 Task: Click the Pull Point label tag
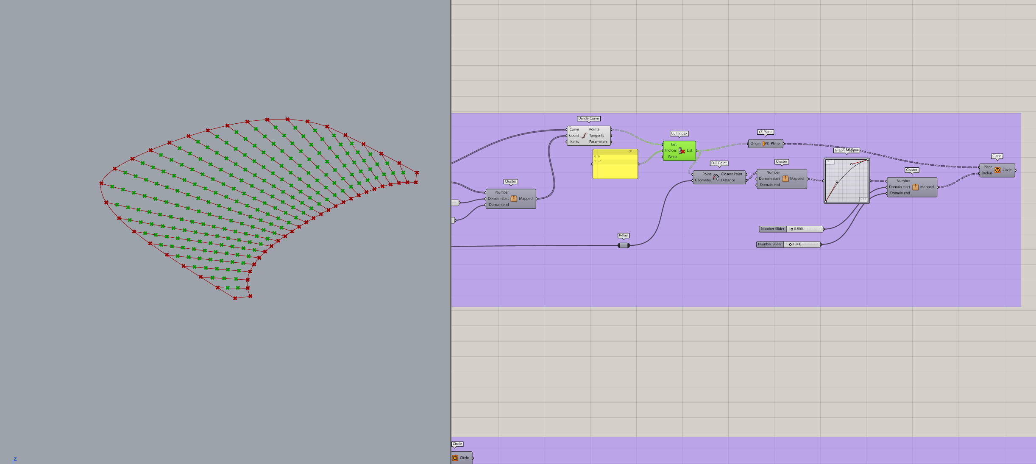[719, 163]
